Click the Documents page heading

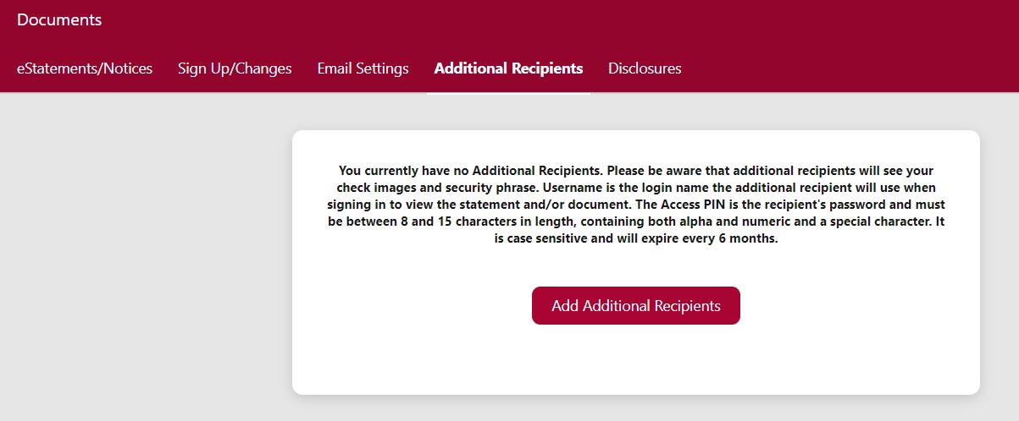[x=59, y=19]
